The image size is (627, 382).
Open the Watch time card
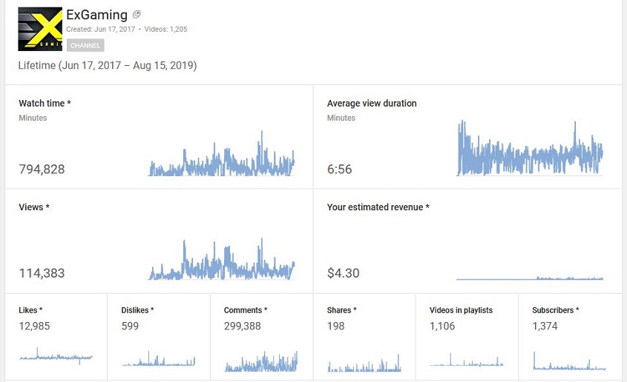[x=159, y=136]
